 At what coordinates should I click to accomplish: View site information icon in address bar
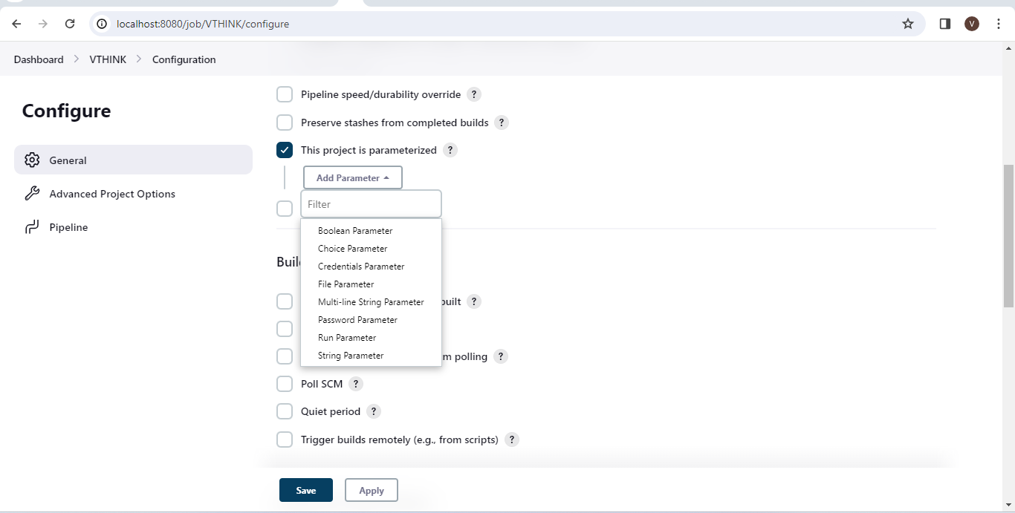(x=103, y=24)
